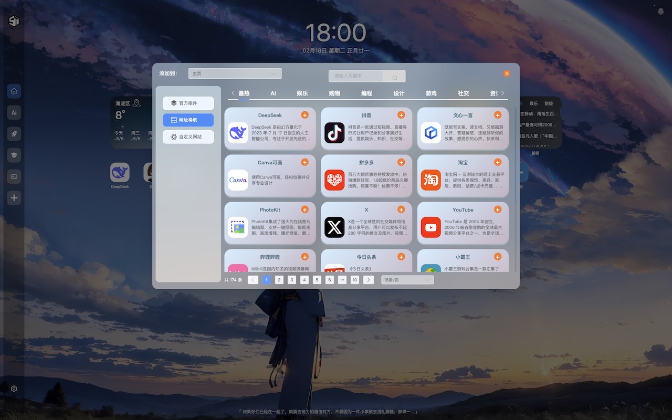The height and width of the screenshot is (420, 672).
Task: Go to page 6
Action: pos(330,280)
